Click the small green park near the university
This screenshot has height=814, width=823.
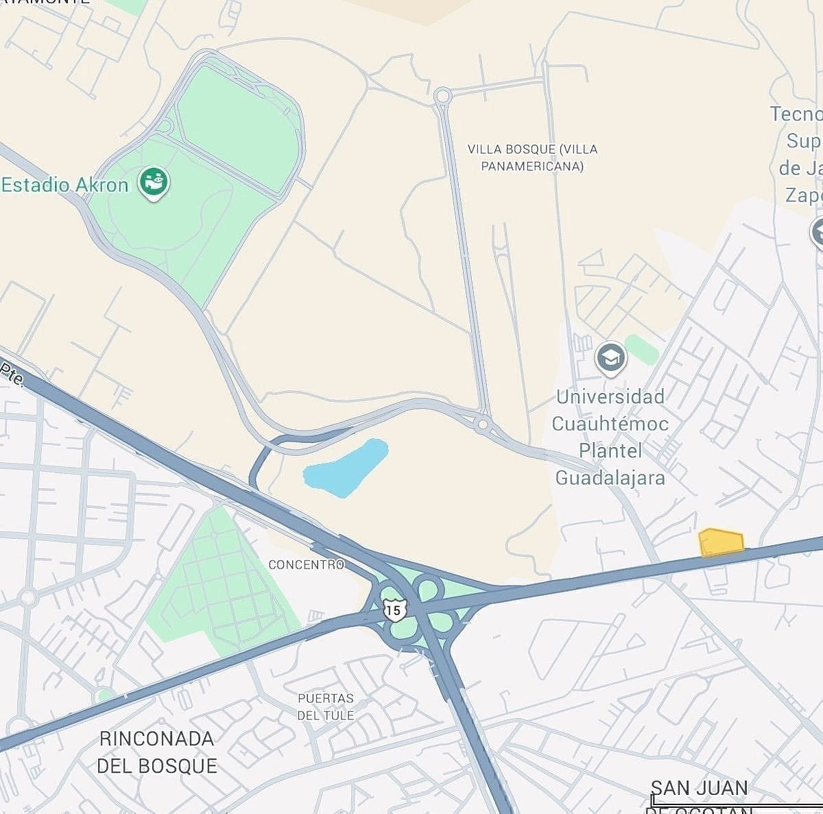click(642, 349)
